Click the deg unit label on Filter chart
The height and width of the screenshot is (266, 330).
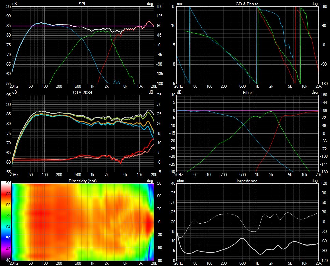314,93
